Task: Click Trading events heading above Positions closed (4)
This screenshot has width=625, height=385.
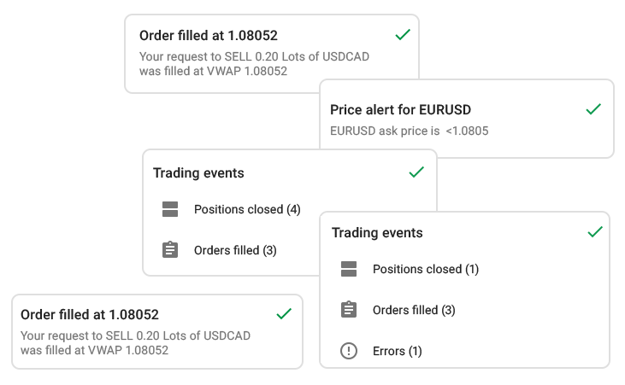Action: coord(198,173)
